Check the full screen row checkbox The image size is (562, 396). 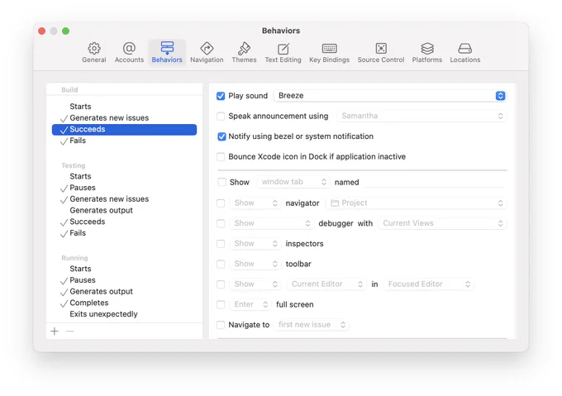tap(221, 304)
